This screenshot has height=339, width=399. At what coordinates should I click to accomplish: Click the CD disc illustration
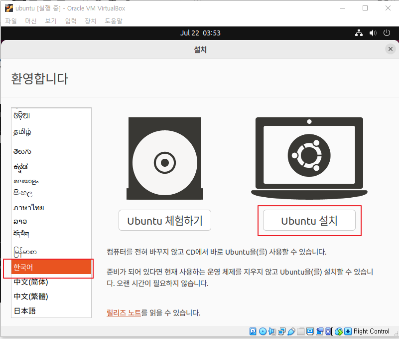pos(165,158)
